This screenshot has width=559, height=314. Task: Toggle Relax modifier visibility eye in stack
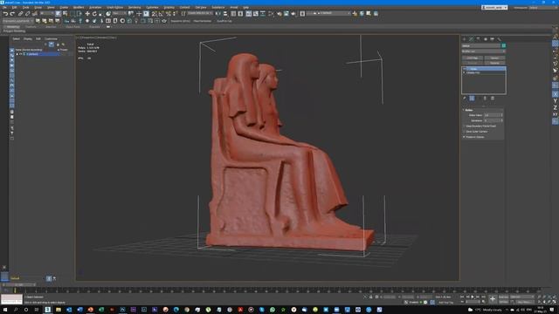click(465, 69)
